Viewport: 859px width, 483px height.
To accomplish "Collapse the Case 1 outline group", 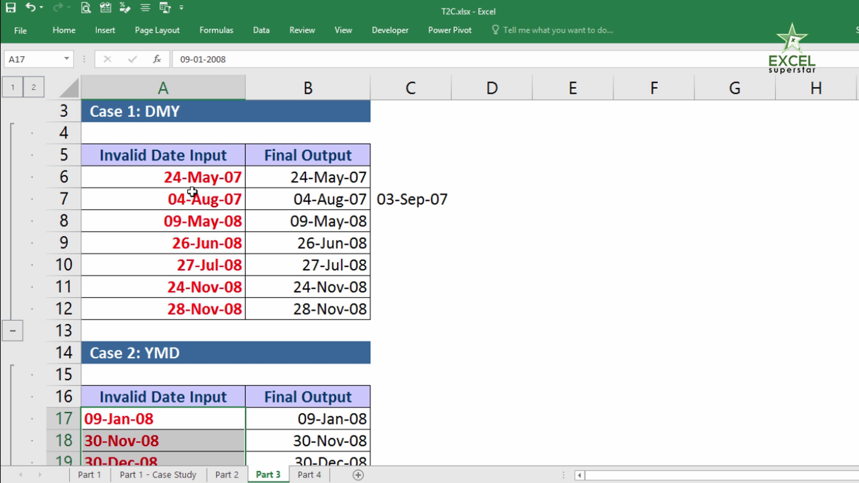I will click(13, 331).
